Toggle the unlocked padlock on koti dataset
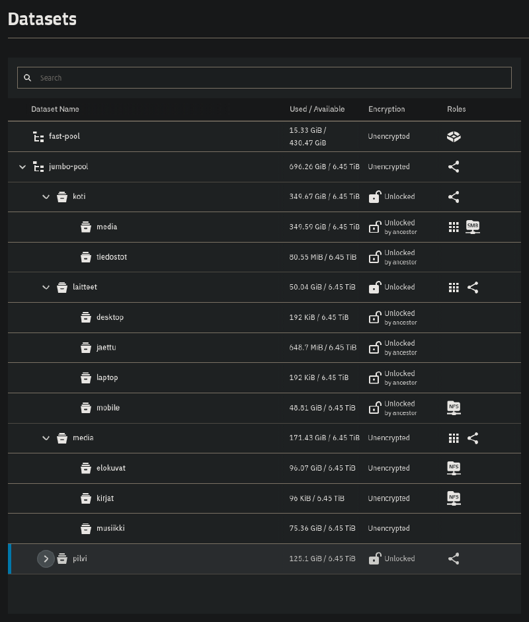This screenshot has height=622, width=529. coord(374,196)
